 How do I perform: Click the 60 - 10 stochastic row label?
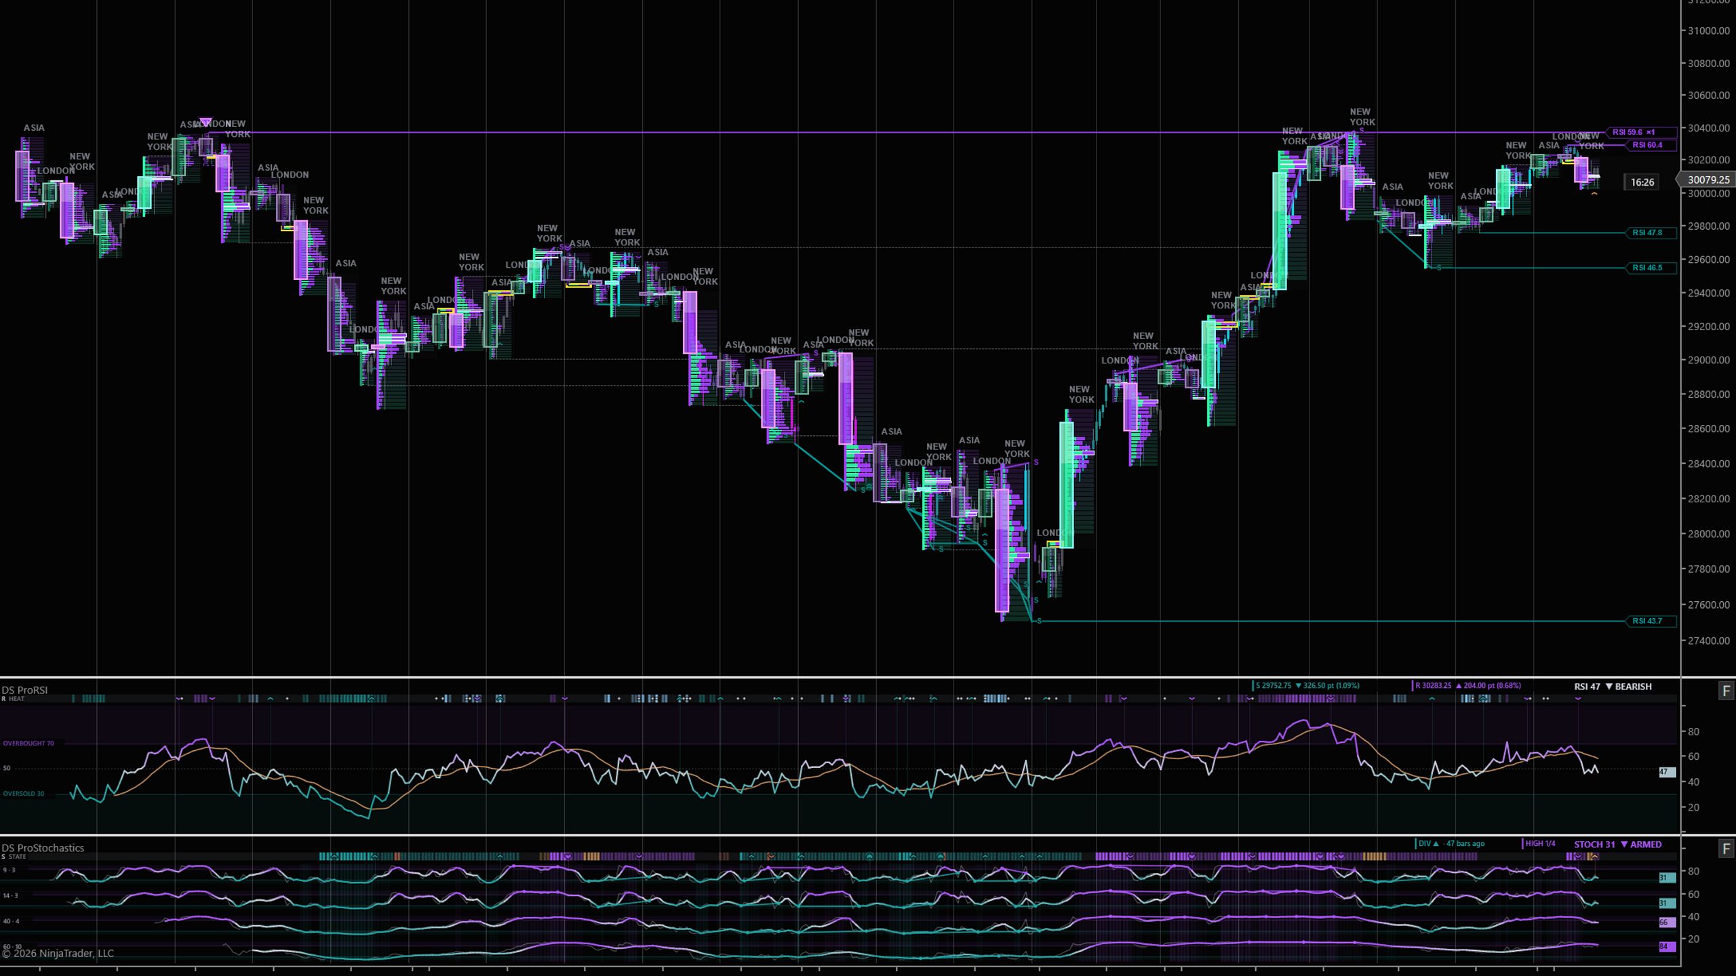click(x=12, y=947)
